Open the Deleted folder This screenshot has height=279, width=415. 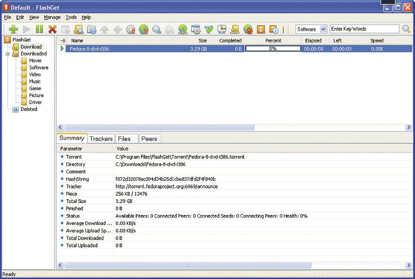tap(29, 109)
